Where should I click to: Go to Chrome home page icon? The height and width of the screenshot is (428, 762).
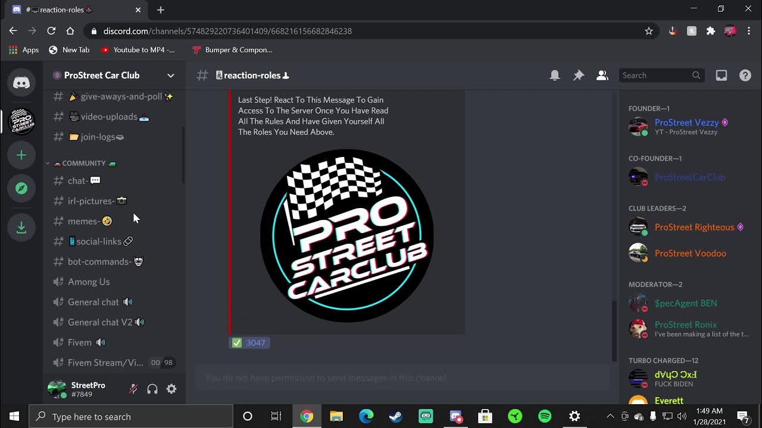coord(70,31)
